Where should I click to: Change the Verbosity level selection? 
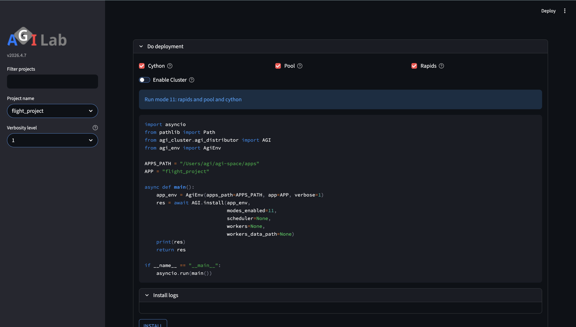click(52, 140)
